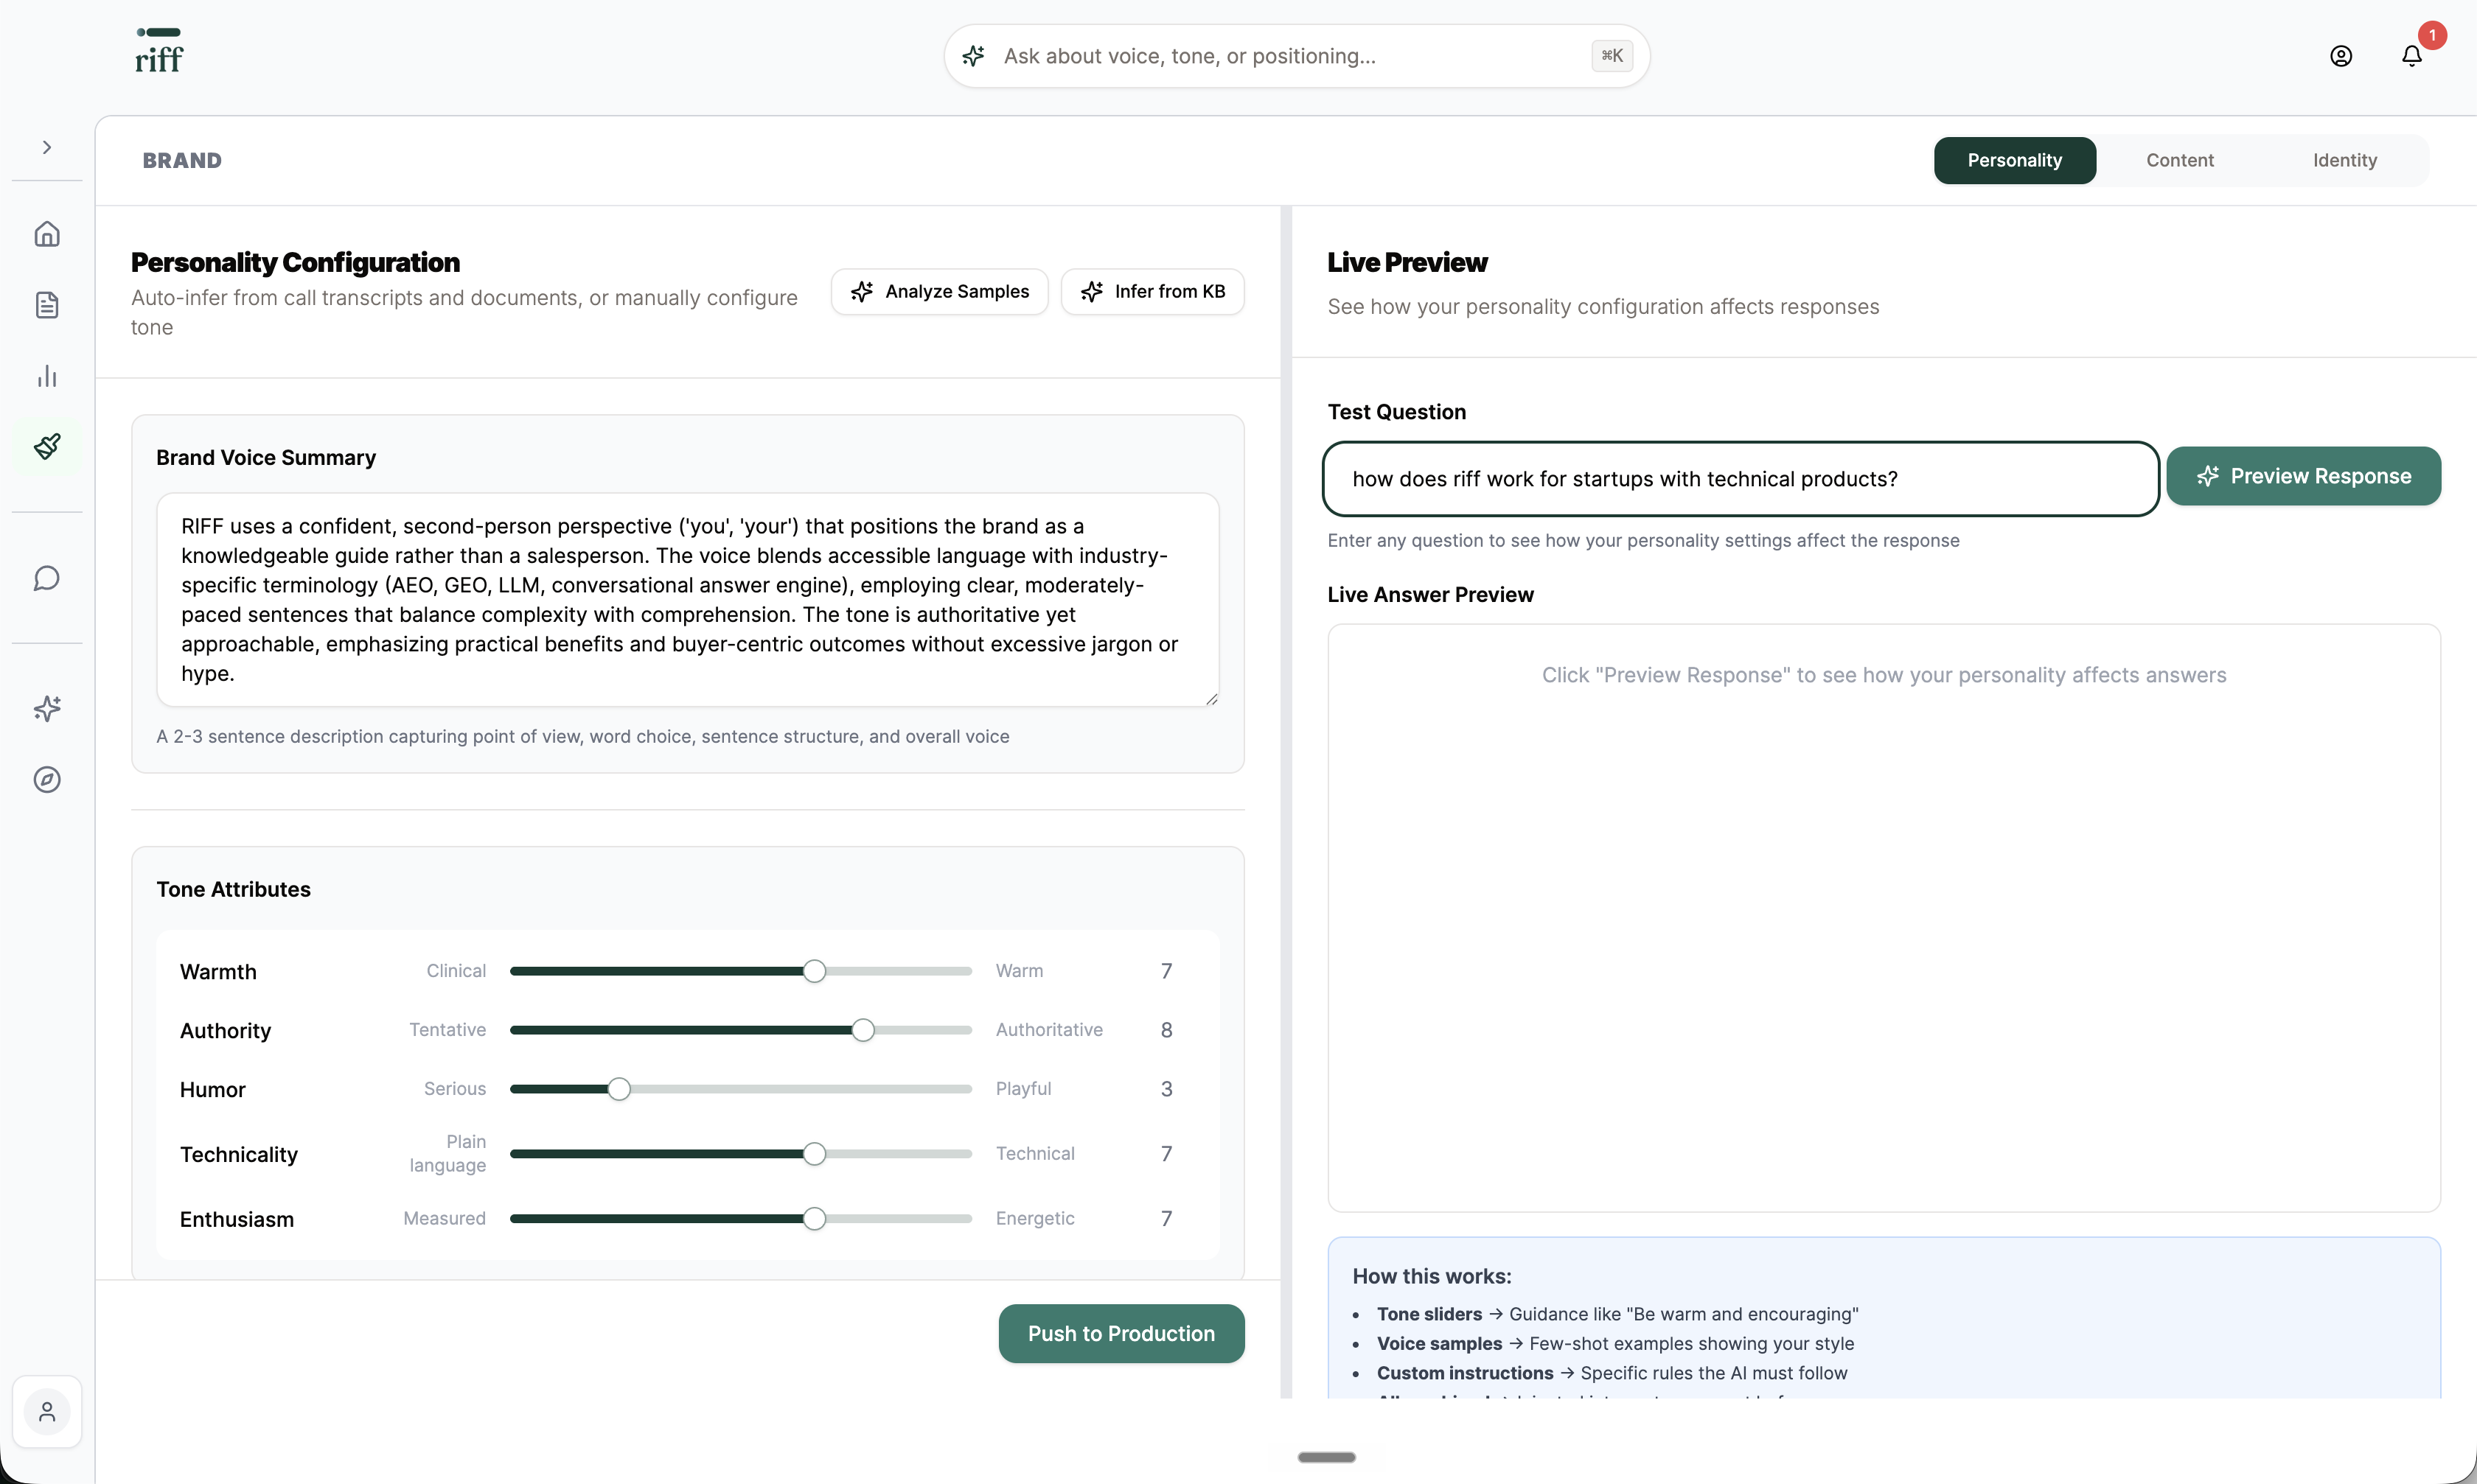Focus the Ask about voice search field
This screenshot has height=1484, width=2477.
1295,56
